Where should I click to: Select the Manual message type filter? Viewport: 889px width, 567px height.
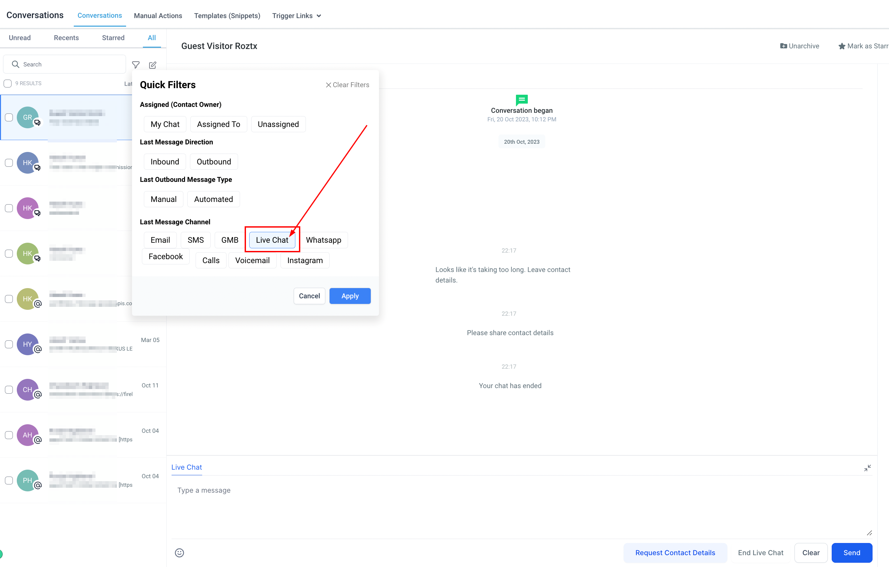point(164,199)
